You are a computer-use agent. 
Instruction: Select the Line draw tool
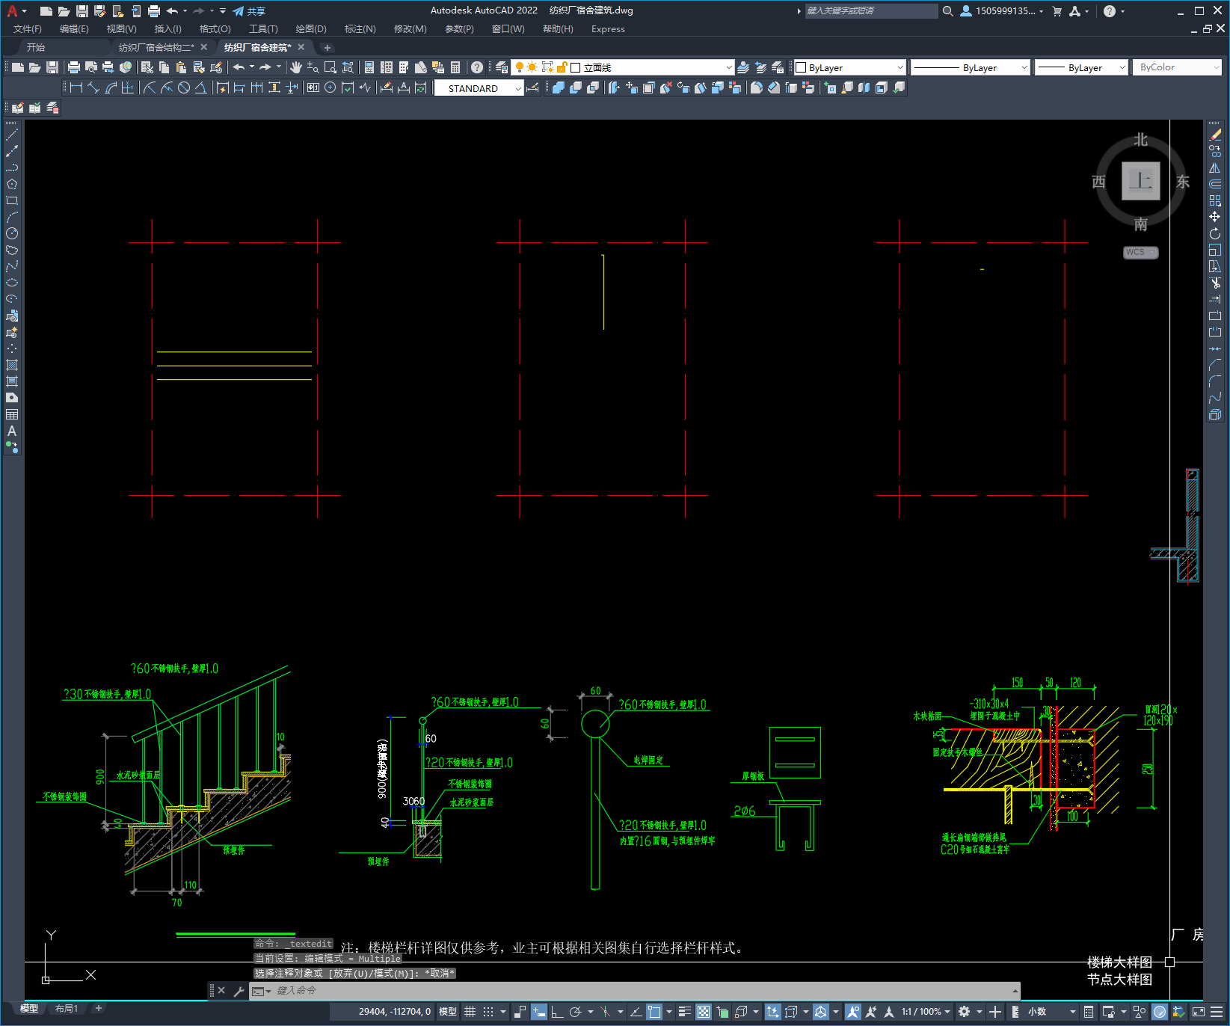pyautogui.click(x=12, y=135)
